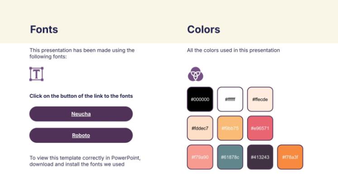Click the bold 'Click on the button' text
338x190 pixels.
coord(81,96)
